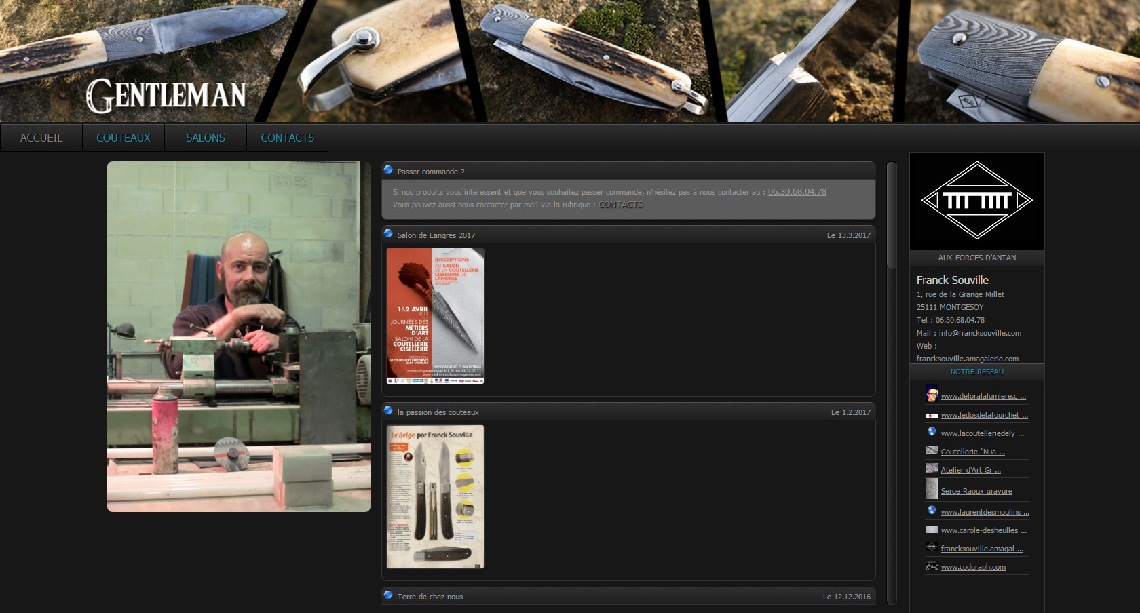The width and height of the screenshot is (1140, 613).
Task: Click the news panel scrollbar thumb
Action: click(x=892, y=215)
